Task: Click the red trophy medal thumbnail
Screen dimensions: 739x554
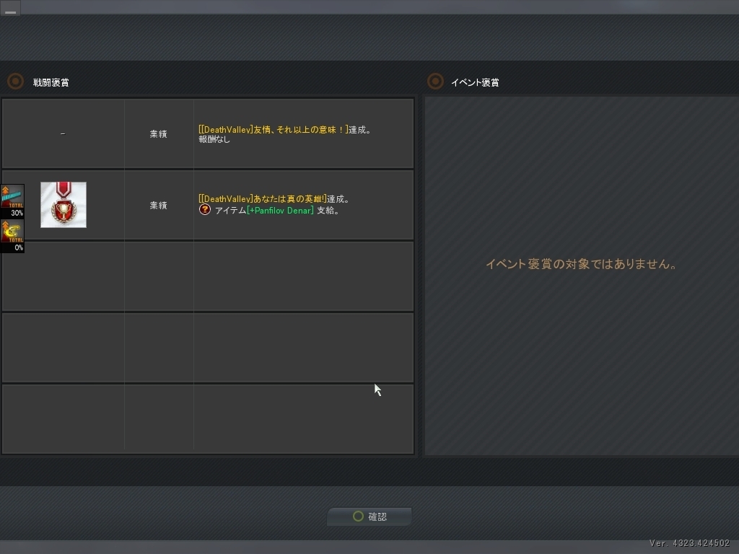Action: click(64, 205)
